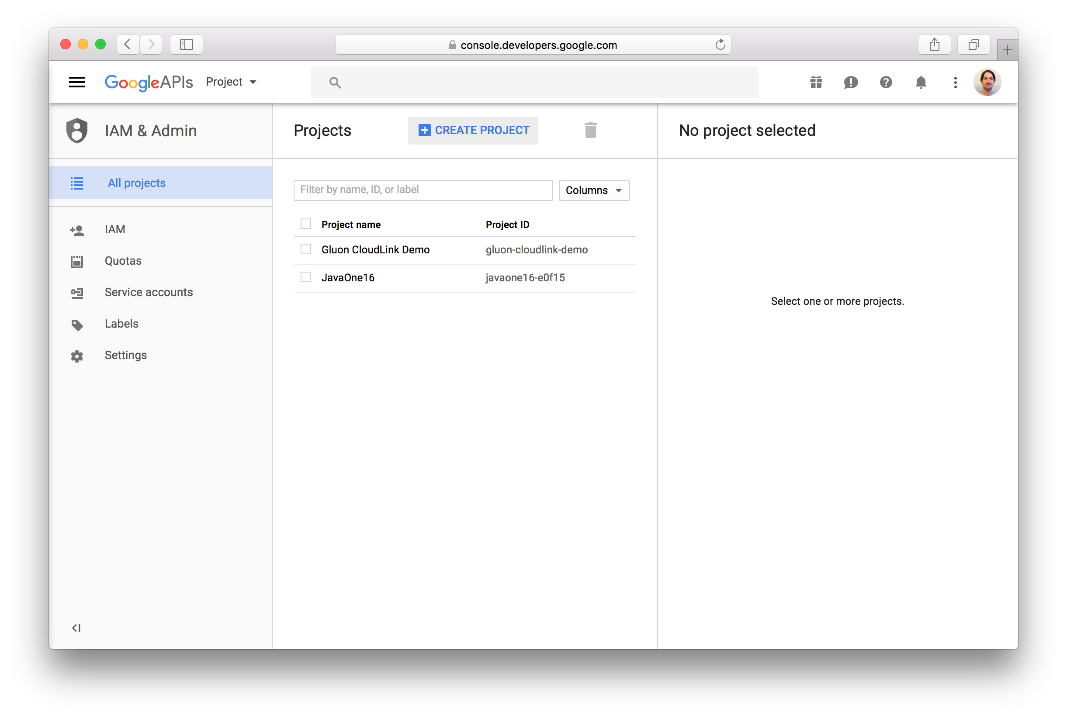This screenshot has width=1067, height=719.
Task: Sort by Project name column header
Action: tap(351, 224)
